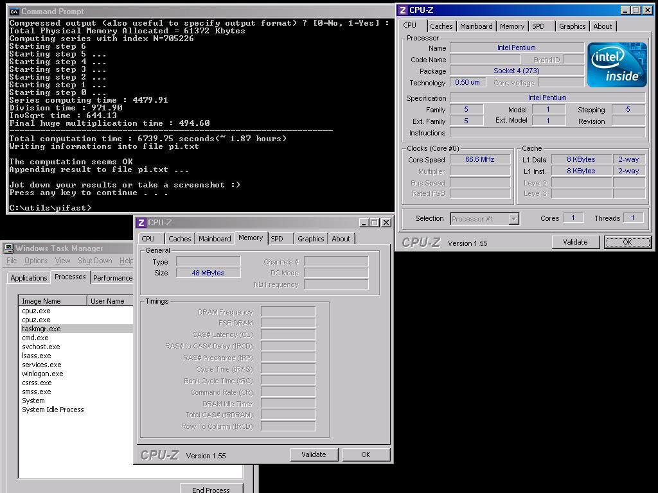
Task: Select winlogon.exe process row
Action: (x=76, y=374)
